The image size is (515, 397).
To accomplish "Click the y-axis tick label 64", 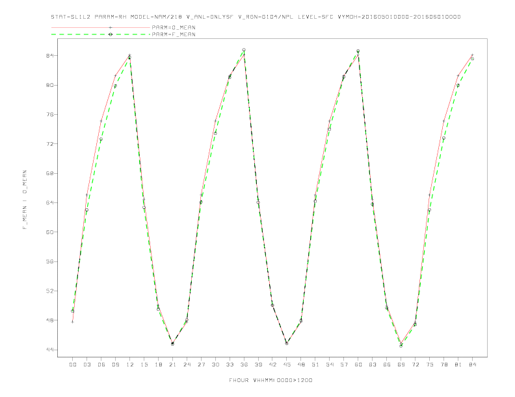I will pos(49,203).
